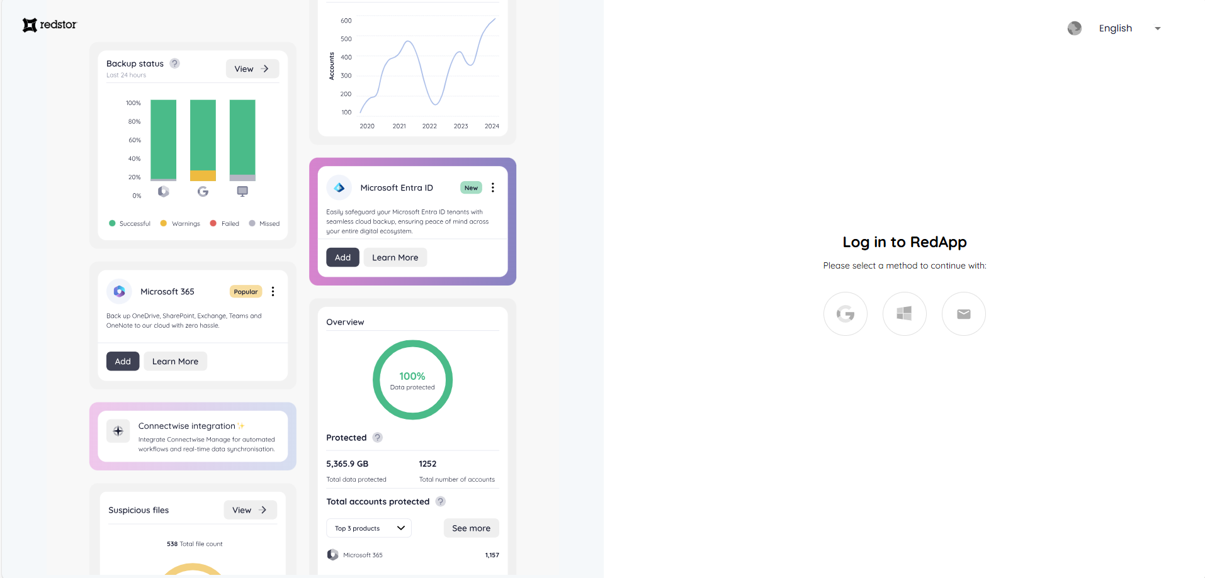The height and width of the screenshot is (578, 1205).
Task: Click Add on Microsoft Entra ID card
Action: (342, 257)
